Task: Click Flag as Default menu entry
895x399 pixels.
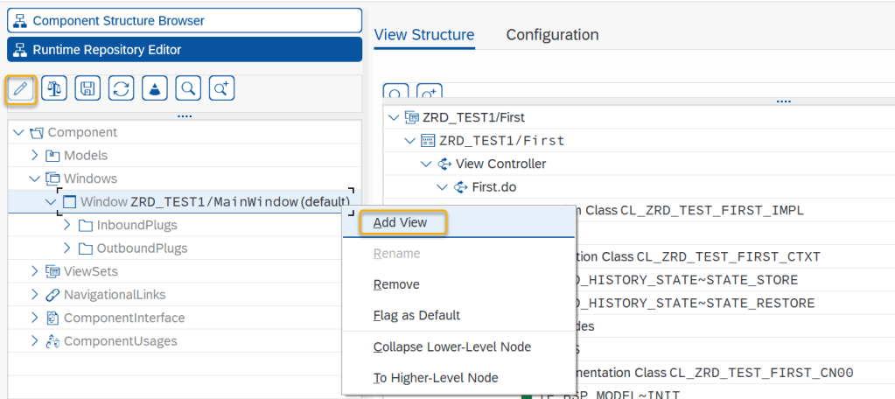Action: [x=416, y=315]
